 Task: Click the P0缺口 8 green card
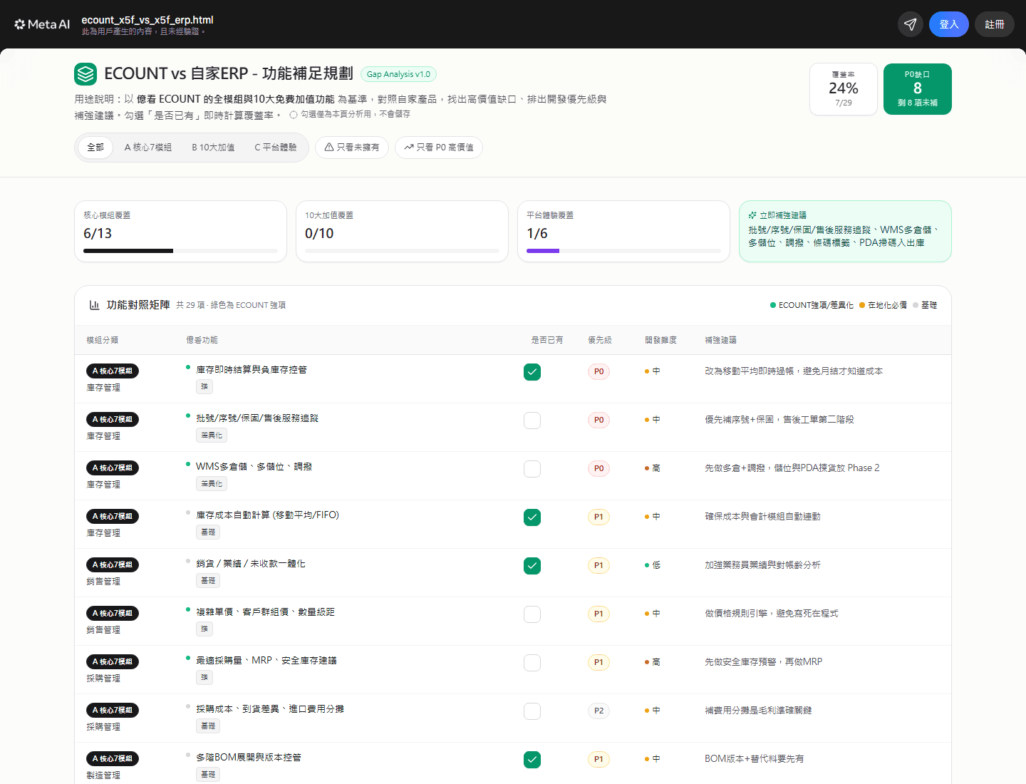point(918,89)
